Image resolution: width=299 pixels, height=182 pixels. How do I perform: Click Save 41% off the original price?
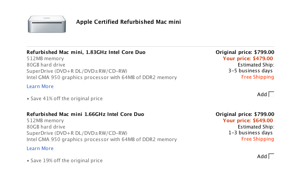point(65,98)
